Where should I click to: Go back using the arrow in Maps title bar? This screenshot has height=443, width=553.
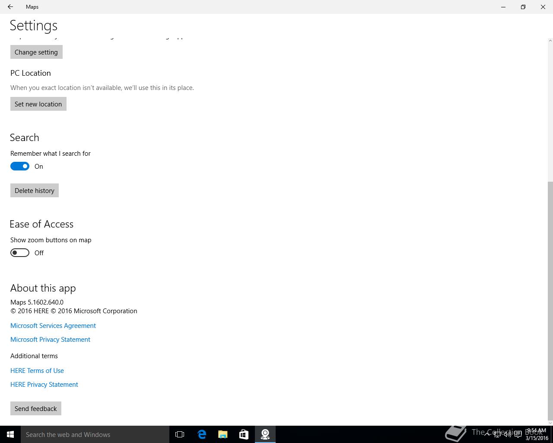(x=10, y=7)
